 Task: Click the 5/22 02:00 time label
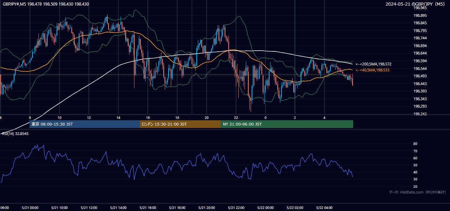click(x=295, y=208)
